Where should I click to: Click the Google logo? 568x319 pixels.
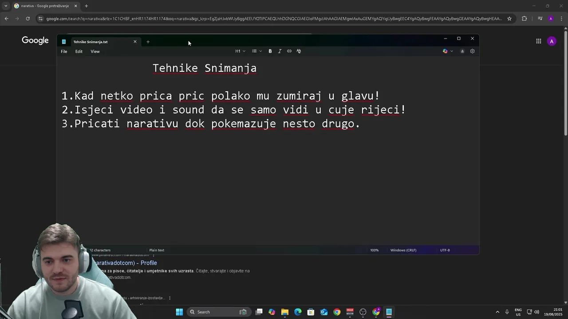(x=35, y=41)
